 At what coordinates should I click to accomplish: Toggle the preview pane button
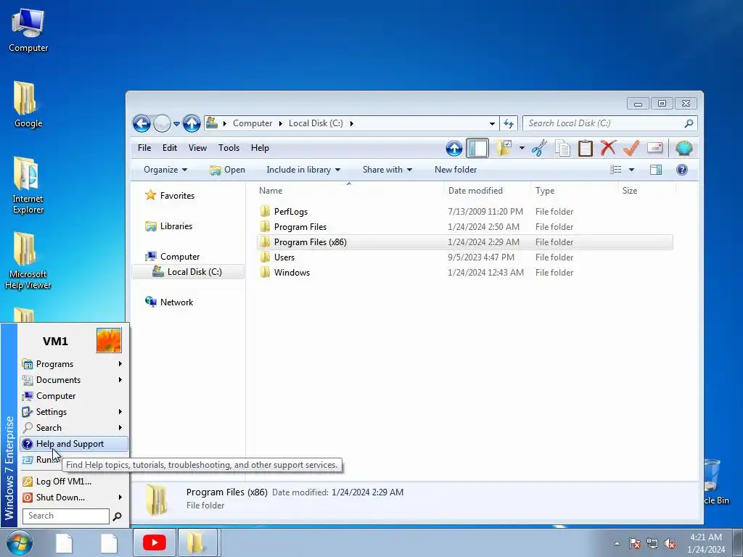[x=656, y=170]
